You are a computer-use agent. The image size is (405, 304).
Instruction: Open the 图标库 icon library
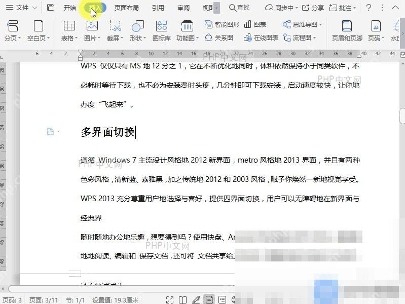(161, 31)
